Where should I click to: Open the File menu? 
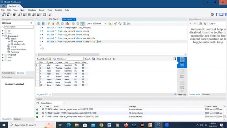pos(3,10)
